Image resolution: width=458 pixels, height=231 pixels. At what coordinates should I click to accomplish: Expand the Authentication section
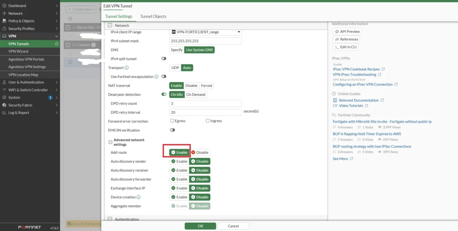[110, 219]
